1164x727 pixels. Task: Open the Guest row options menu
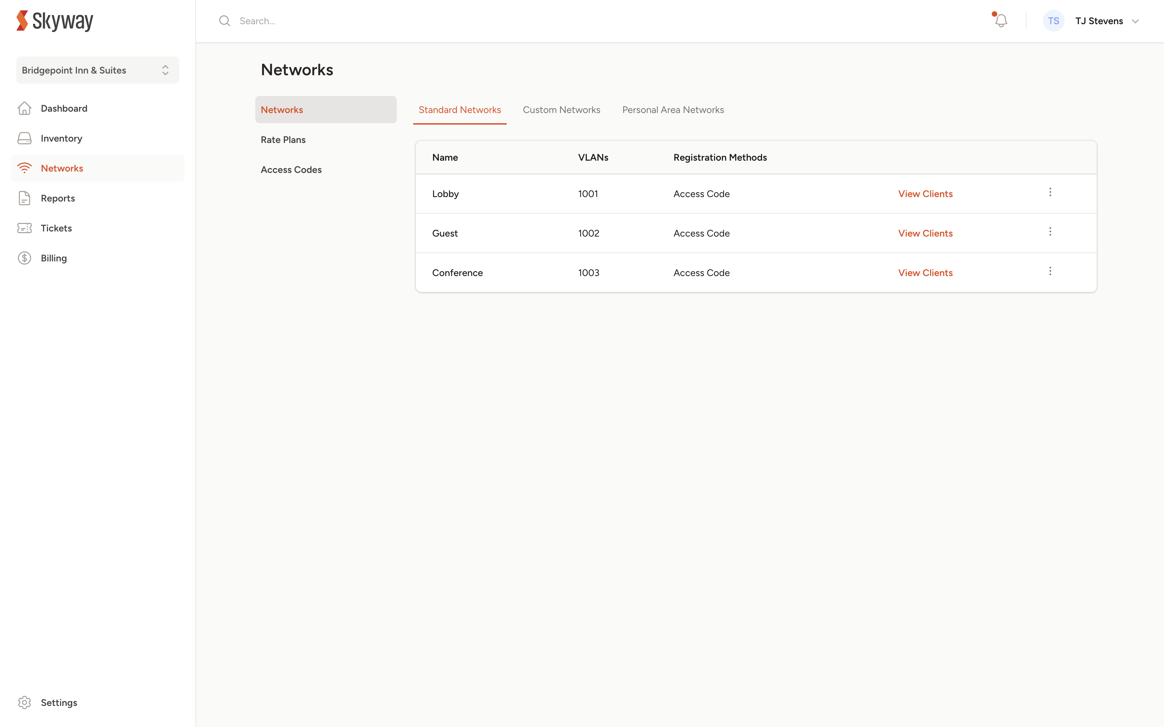coord(1050,232)
